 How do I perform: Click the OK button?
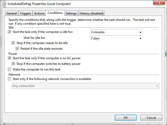coord(126,118)
